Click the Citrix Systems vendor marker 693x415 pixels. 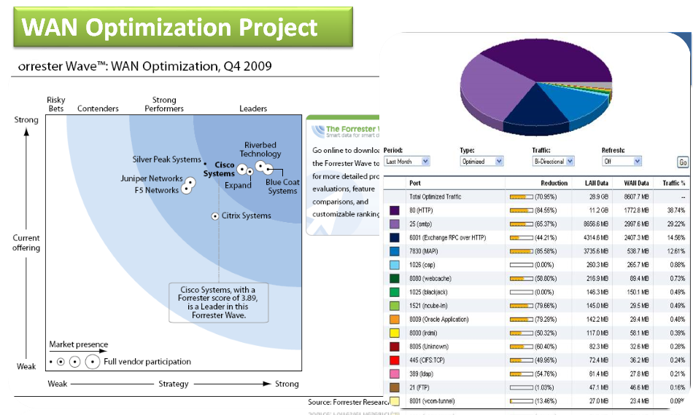pyautogui.click(x=214, y=216)
